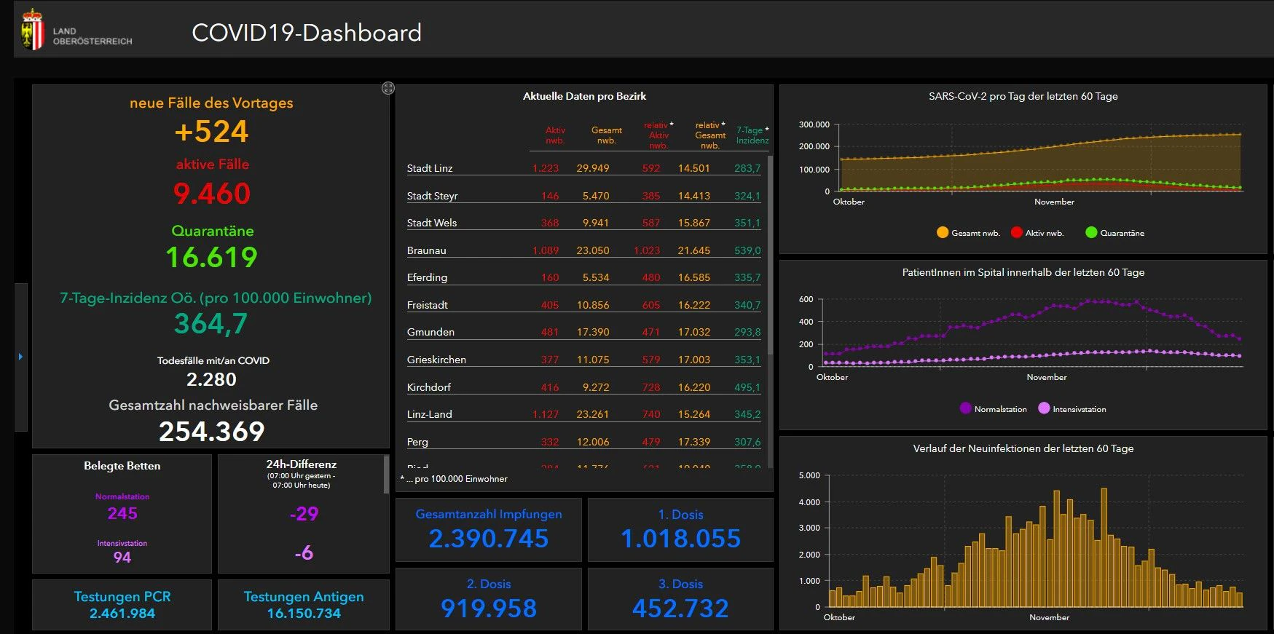Click the Aktuelle Daten pro Bezirk heading
The width and height of the screenshot is (1274, 634).
(584, 96)
